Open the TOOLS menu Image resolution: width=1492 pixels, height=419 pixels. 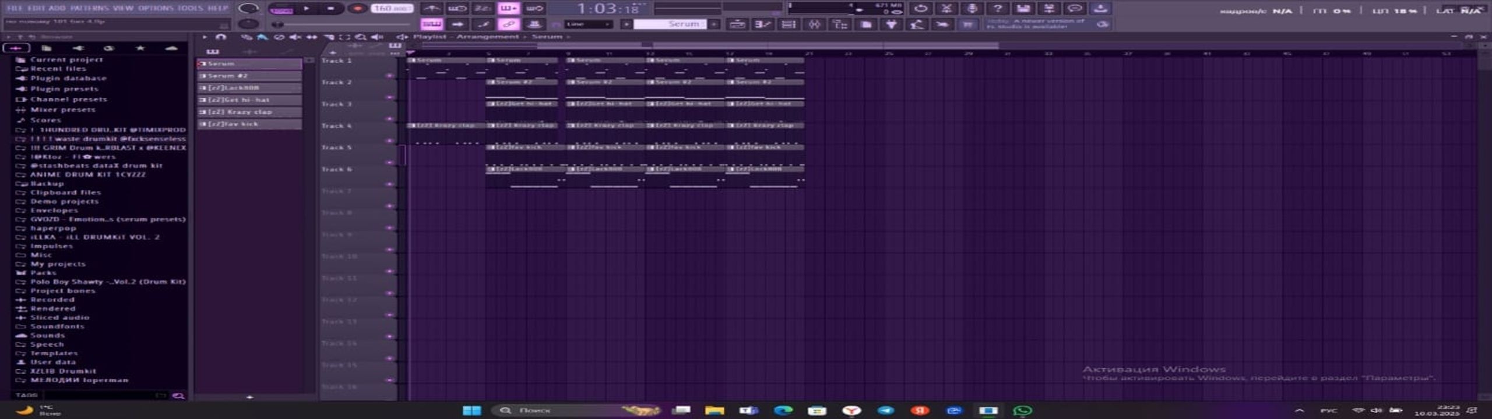point(191,8)
